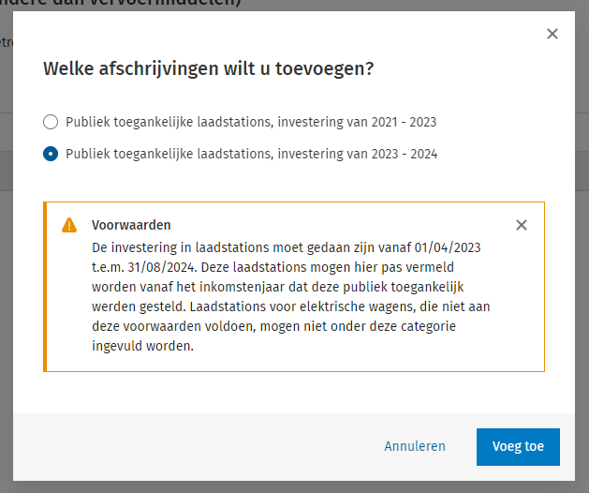Click the label text for investering van 2023 - 2024

point(250,154)
